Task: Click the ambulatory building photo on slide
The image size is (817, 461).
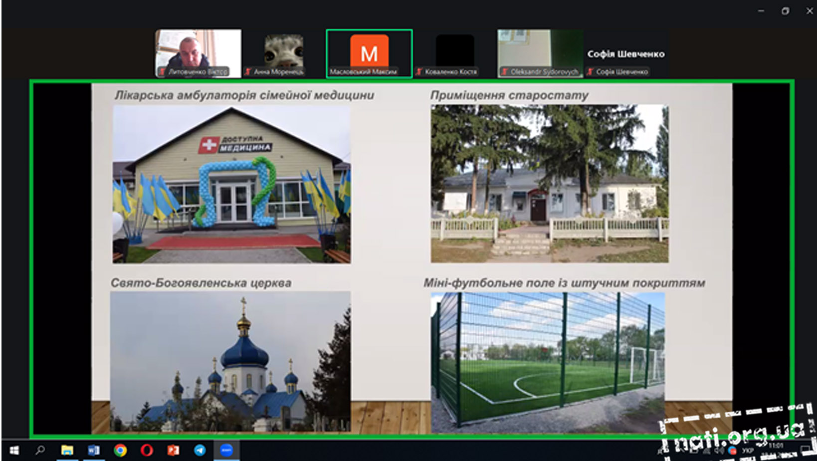Action: pos(231,184)
